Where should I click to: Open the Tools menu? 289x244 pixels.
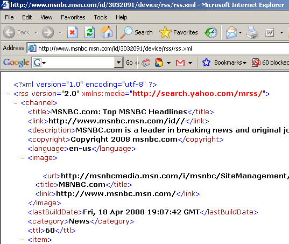tap(101, 17)
